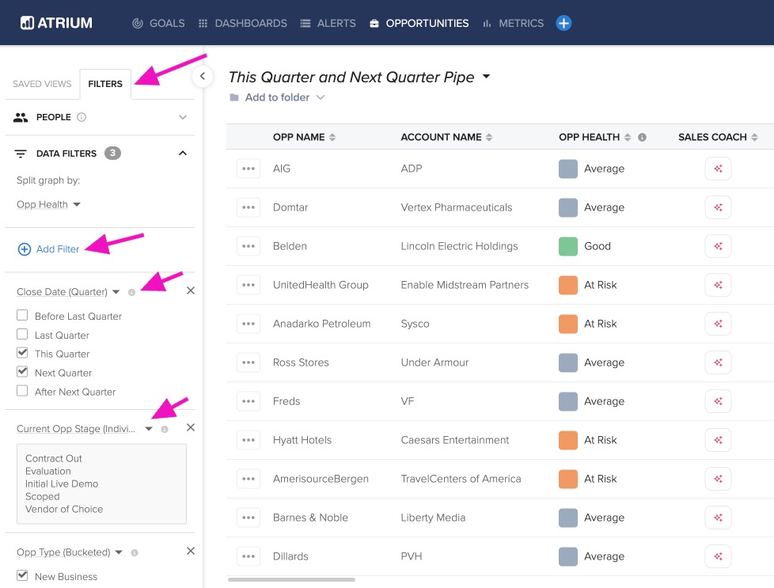Switch to the SAVED VIEWS tab
The height and width of the screenshot is (588, 774).
pyautogui.click(x=42, y=84)
